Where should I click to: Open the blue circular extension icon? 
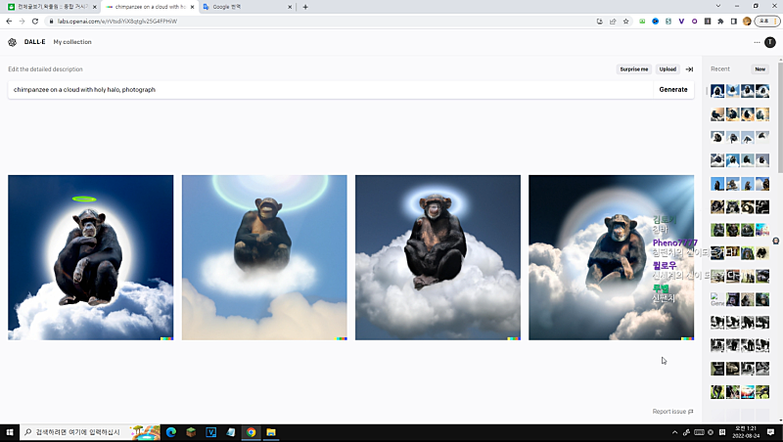(x=655, y=22)
